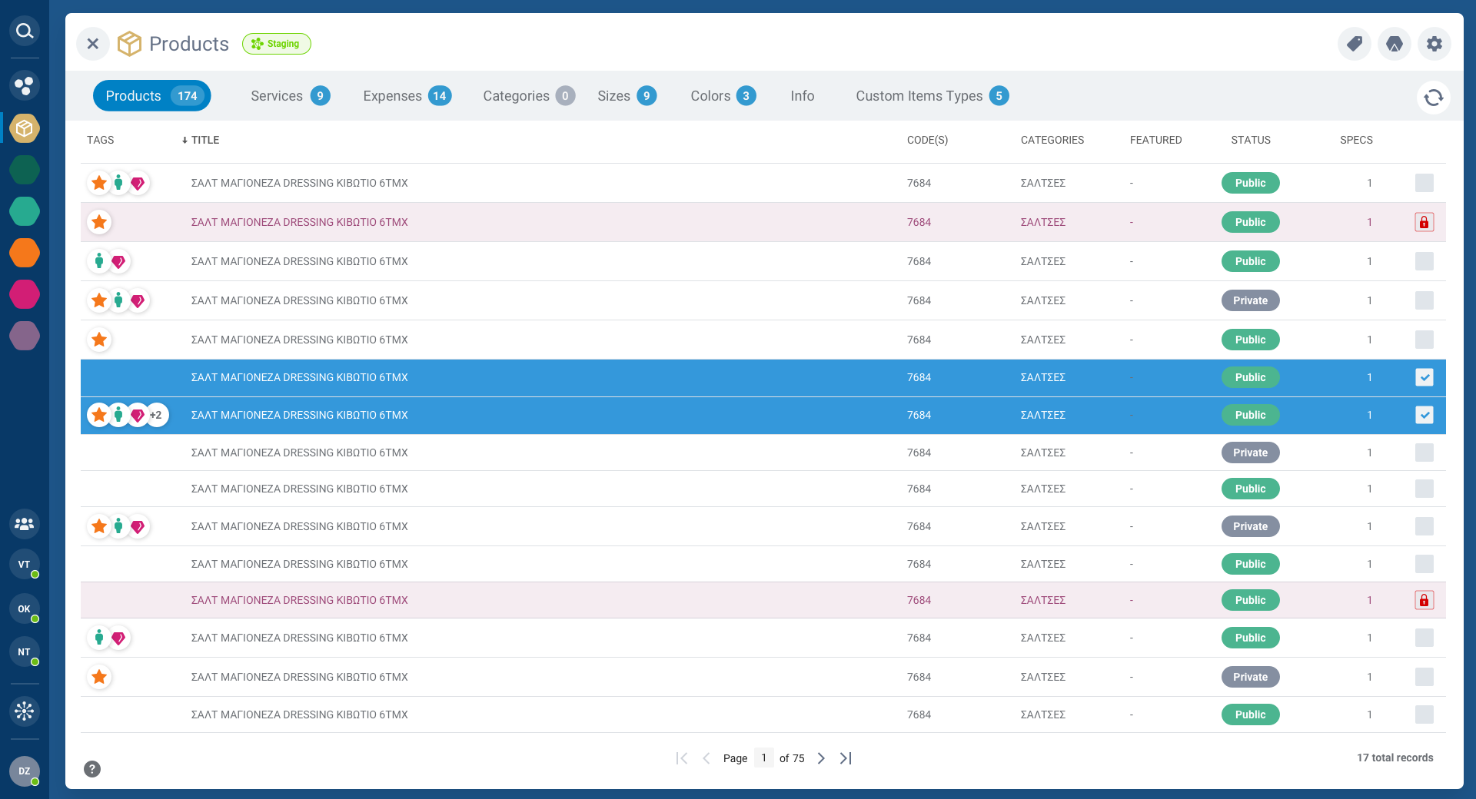The height and width of the screenshot is (799, 1476).
Task: Open the search panel in the sidebar
Action: coord(24,31)
